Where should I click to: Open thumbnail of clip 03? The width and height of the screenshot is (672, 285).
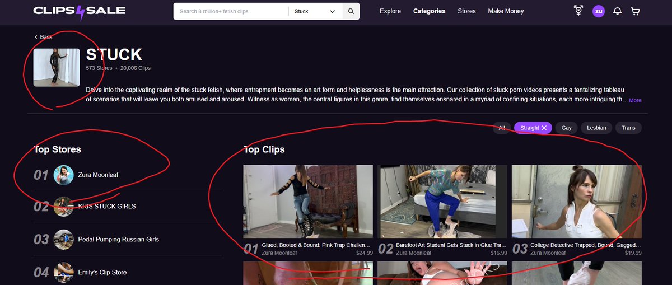(577, 202)
